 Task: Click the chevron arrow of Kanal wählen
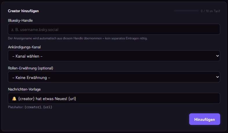(217, 56)
